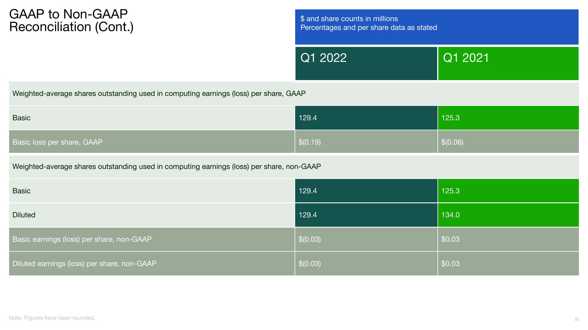
Task: Click Diluted non-GAAP EPS Q1 2022 value $(0.03)
Action: (310, 264)
